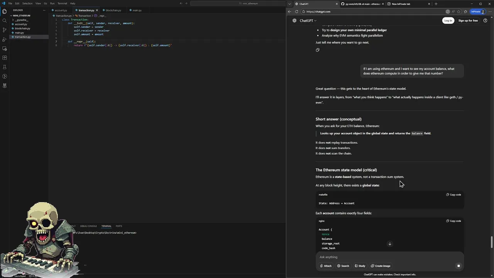Open the Search view in VS Code
Screen dimensions: 494x278
[5, 20]
